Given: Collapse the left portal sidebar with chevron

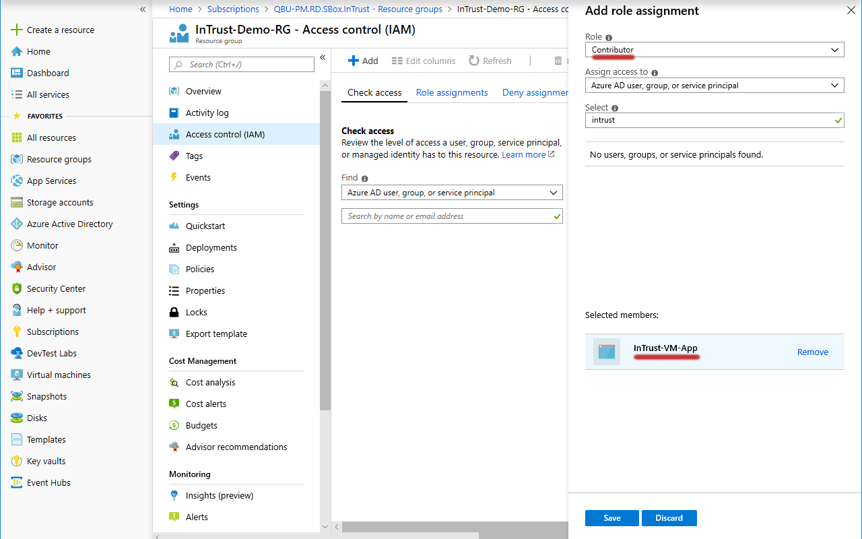Looking at the screenshot, I should coord(143,9).
